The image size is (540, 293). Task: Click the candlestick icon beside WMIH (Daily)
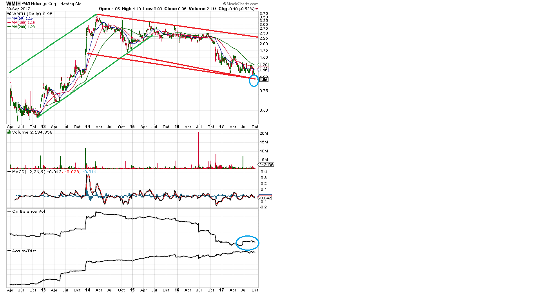(x=9, y=14)
